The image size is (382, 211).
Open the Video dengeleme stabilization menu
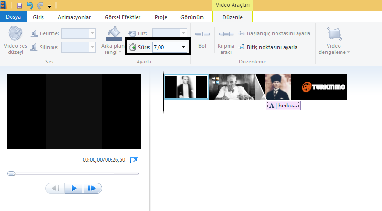tap(334, 41)
